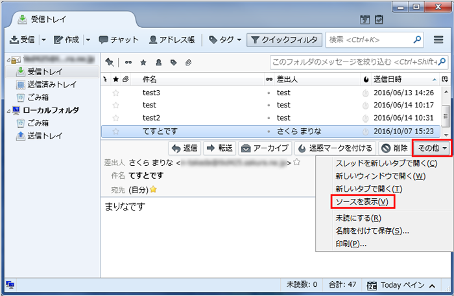
Task: Expand the 受信 dropdown arrow
Action: pyautogui.click(x=44, y=40)
